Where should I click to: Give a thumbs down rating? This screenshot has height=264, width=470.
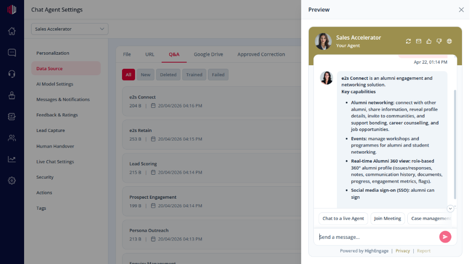(x=439, y=41)
